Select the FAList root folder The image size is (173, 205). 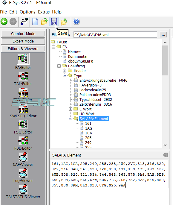(x=62, y=42)
